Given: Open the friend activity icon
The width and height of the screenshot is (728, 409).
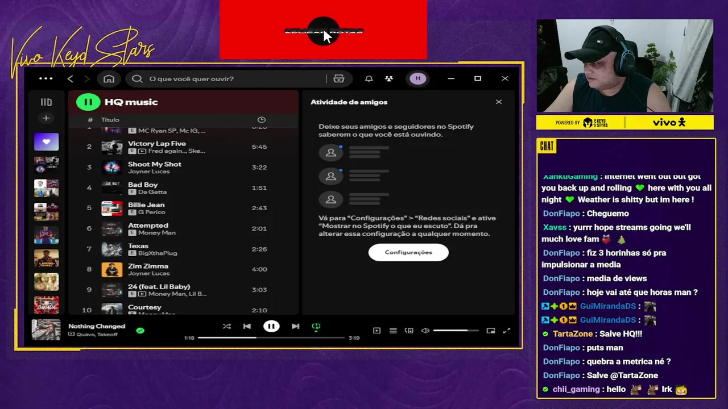Looking at the screenshot, I should (x=389, y=78).
